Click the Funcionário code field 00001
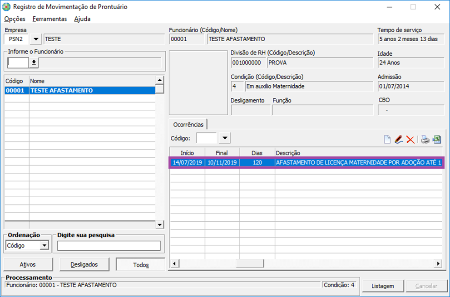Screen dimensions: 450x297 click(187, 39)
